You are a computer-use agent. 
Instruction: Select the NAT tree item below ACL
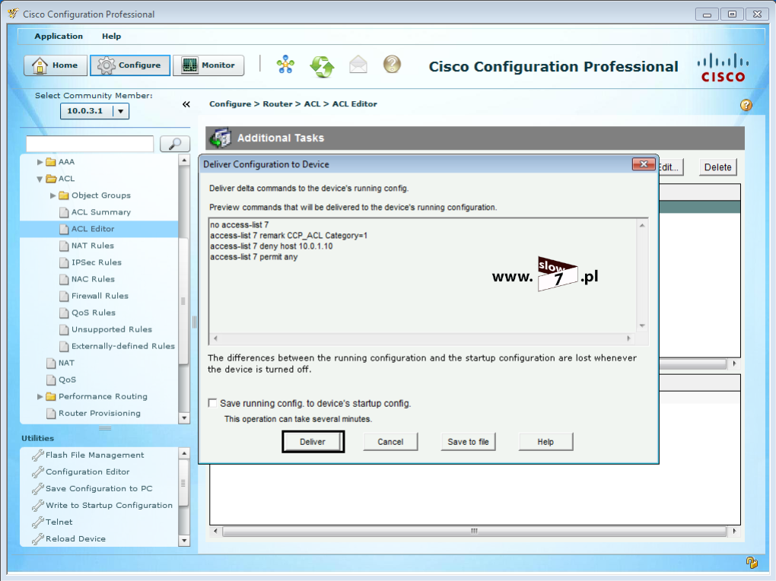(x=66, y=364)
